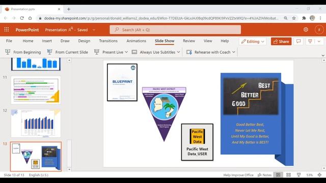Open the comments pane icon
This screenshot has height=183, width=326.
pos(298,41)
